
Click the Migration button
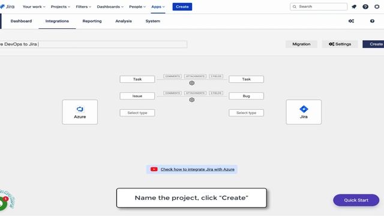point(301,44)
